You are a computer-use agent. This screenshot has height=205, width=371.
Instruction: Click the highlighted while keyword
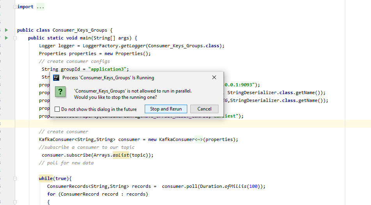point(46,178)
